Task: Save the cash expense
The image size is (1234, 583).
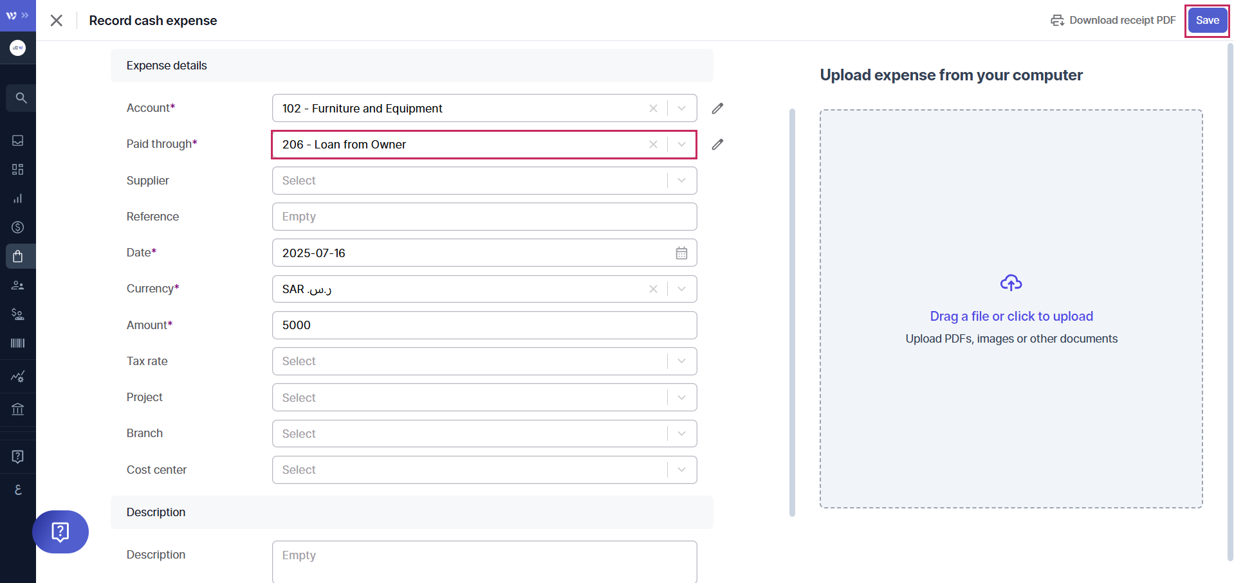Action: tap(1207, 21)
